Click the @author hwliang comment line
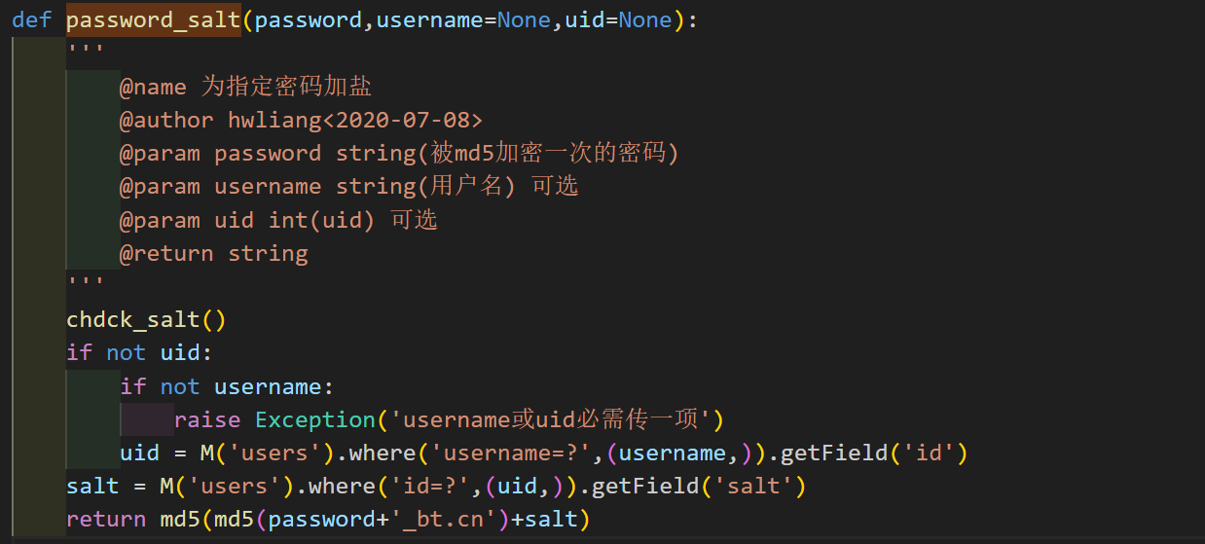The width and height of the screenshot is (1205, 544). pyautogui.click(x=301, y=120)
